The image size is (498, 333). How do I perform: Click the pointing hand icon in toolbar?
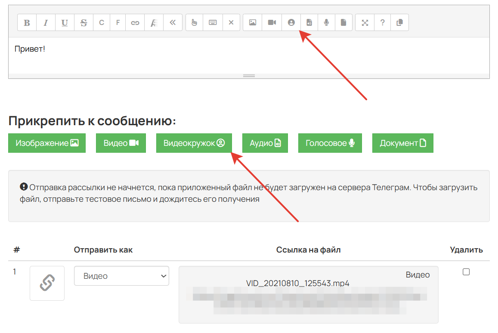point(195,22)
